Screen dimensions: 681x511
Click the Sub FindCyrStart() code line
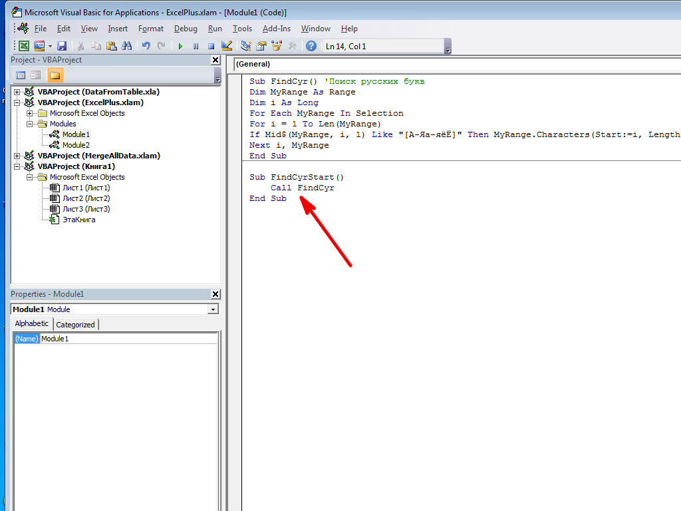tap(296, 177)
